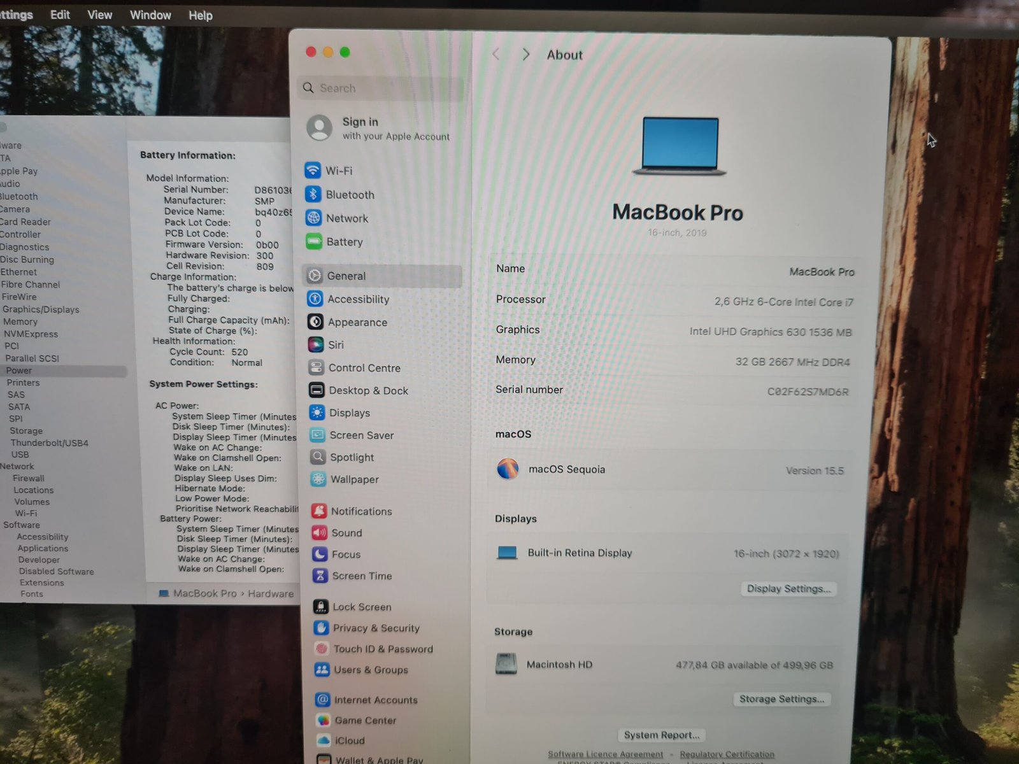Open the Focus moon icon
Viewport: 1019px width, 764px height.
tap(320, 554)
